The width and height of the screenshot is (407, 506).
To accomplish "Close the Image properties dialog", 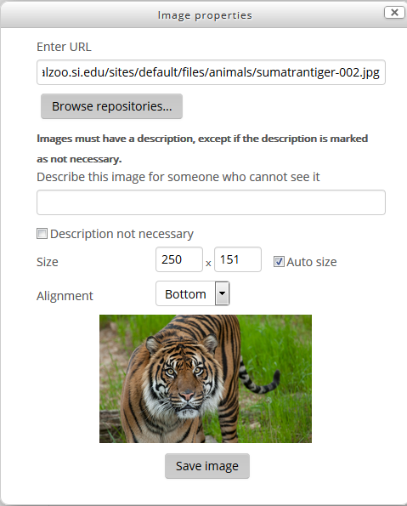I will click(394, 13).
